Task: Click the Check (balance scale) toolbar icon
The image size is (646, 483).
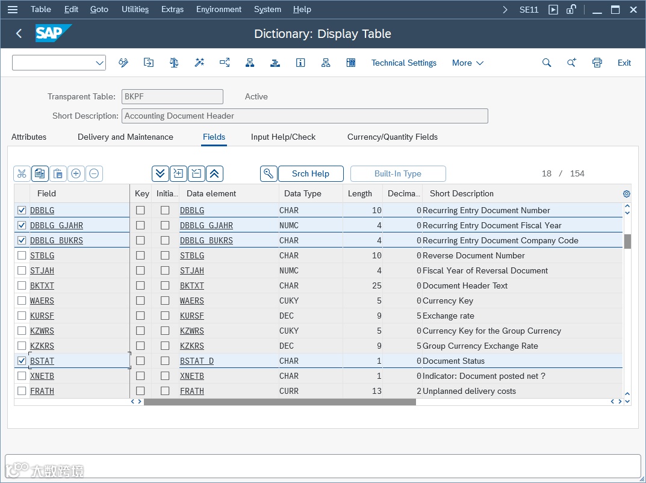Action: (x=174, y=63)
